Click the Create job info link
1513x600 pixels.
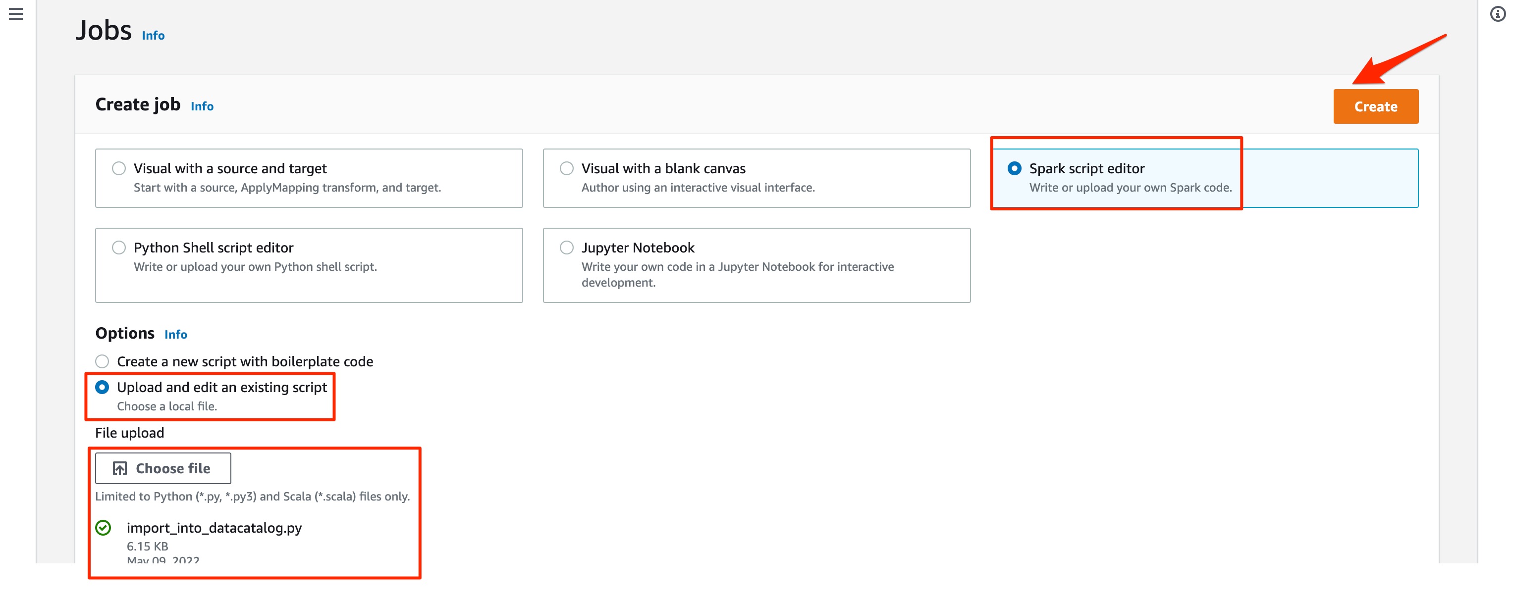pyautogui.click(x=201, y=106)
